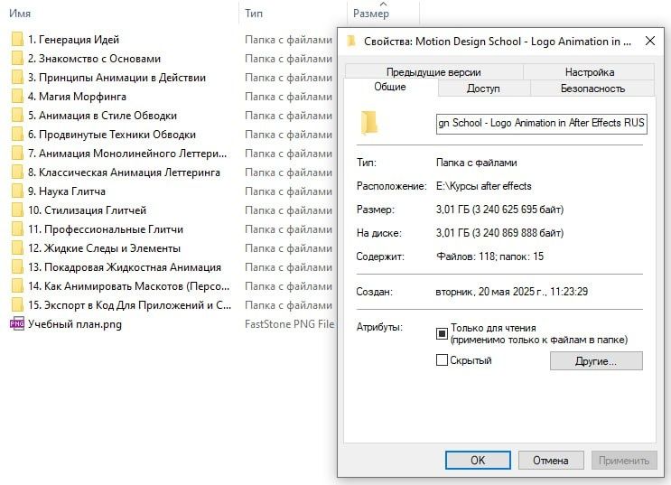Click the Папка с файлами type value in dialog
This screenshot has height=485, width=671.
pyautogui.click(x=476, y=163)
